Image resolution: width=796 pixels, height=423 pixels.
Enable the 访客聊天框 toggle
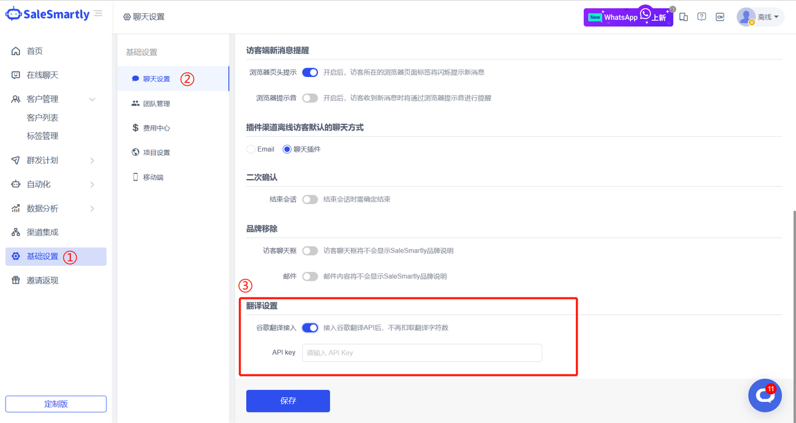[310, 251]
